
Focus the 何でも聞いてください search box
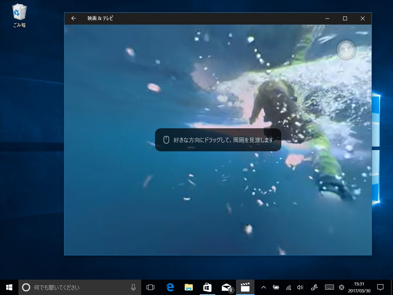(80, 287)
